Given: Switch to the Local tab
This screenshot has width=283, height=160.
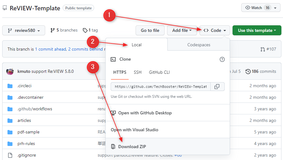Looking at the screenshot, I should (x=137, y=45).
